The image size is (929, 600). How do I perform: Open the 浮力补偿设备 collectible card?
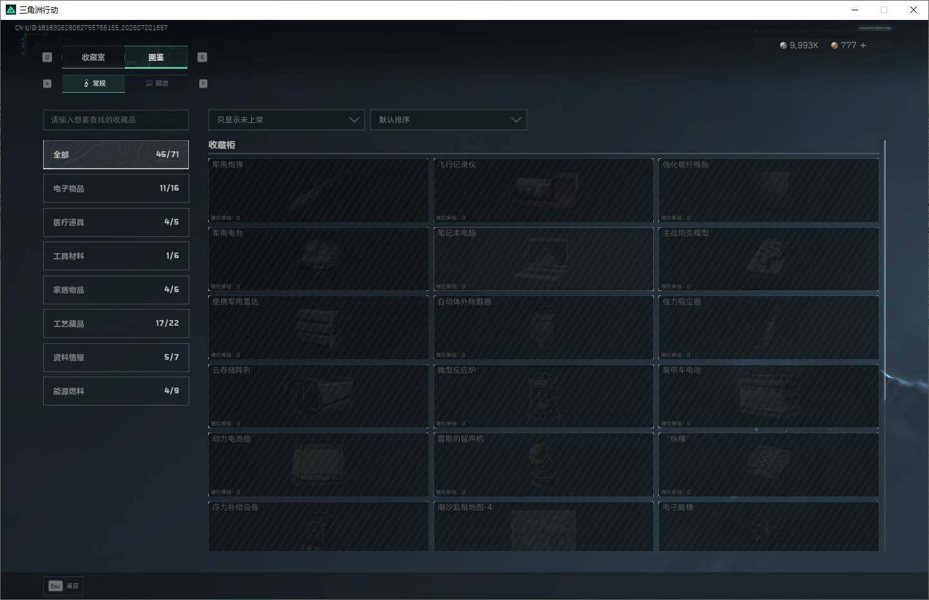[x=318, y=526]
